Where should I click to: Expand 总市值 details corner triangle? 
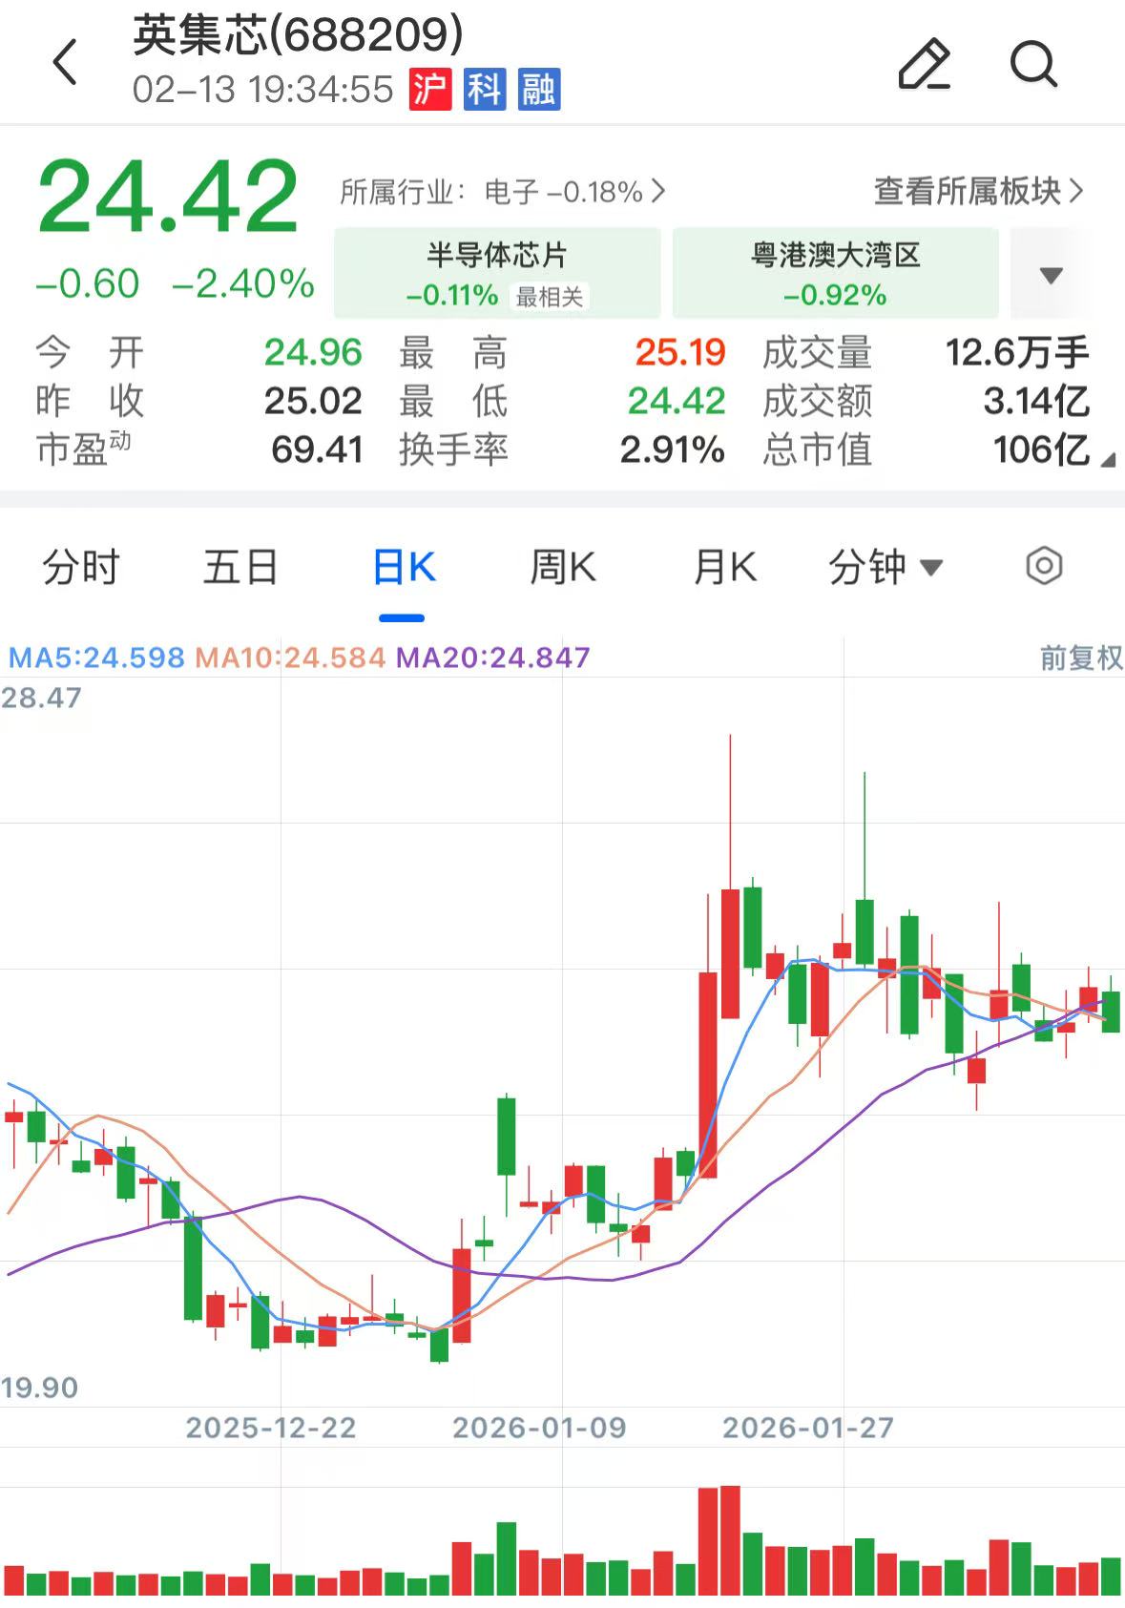[x=1107, y=460]
